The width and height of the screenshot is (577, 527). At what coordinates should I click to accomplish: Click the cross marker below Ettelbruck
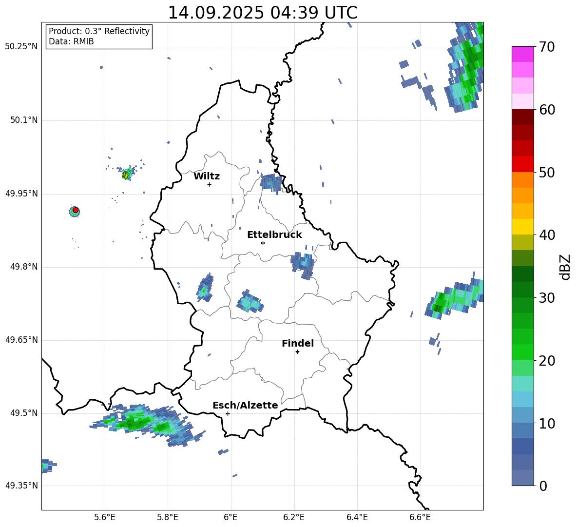pos(263,243)
